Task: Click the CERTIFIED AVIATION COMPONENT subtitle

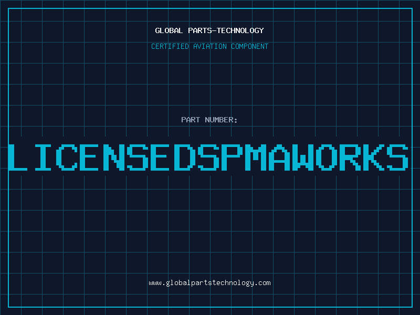Action: [209, 46]
